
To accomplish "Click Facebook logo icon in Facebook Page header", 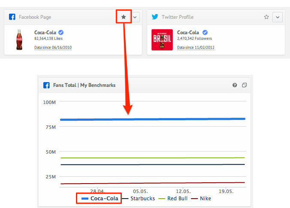I will click(12, 17).
